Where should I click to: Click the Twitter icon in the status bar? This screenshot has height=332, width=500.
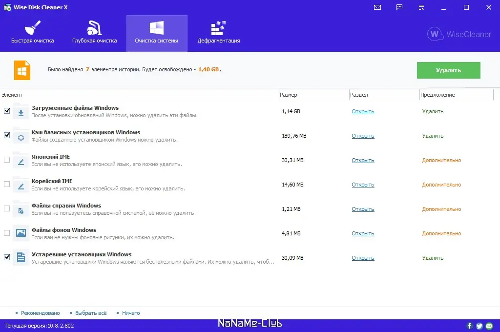click(x=479, y=326)
